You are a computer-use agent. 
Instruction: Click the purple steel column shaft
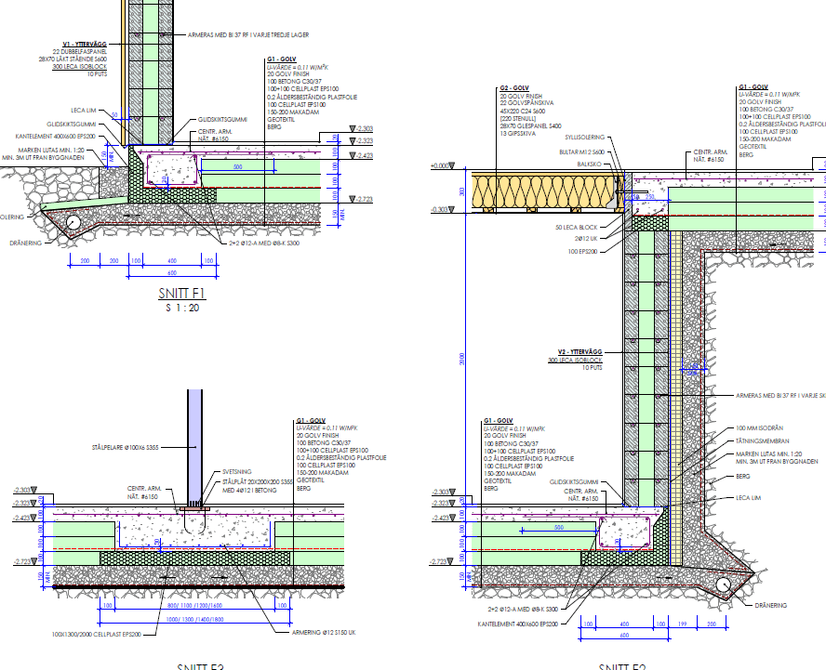tap(195, 447)
